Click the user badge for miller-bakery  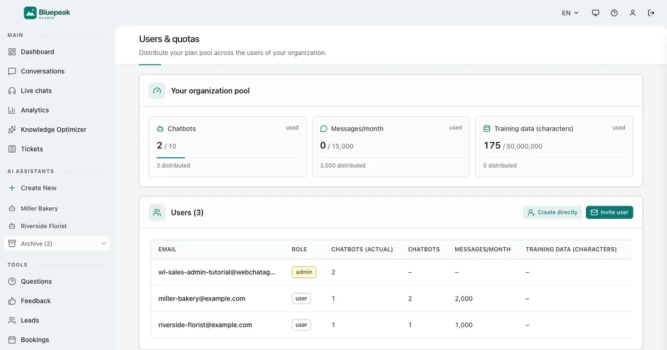301,298
